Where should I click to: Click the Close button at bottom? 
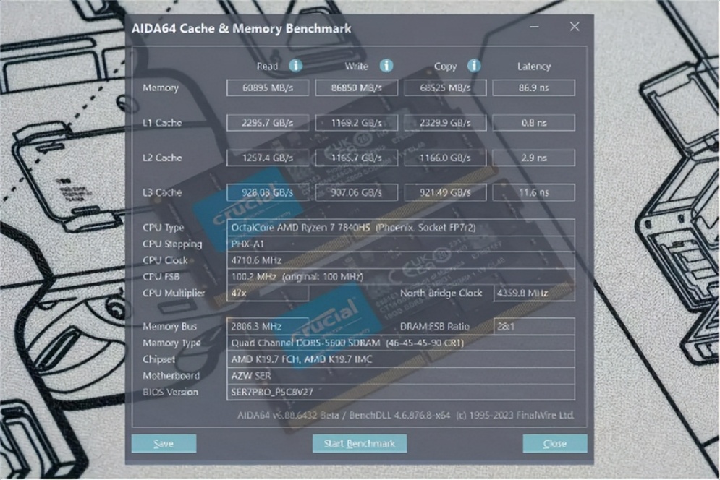(x=555, y=443)
